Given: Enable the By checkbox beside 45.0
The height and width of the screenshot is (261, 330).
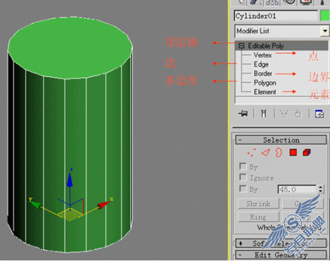Looking at the screenshot, I should (x=243, y=188).
